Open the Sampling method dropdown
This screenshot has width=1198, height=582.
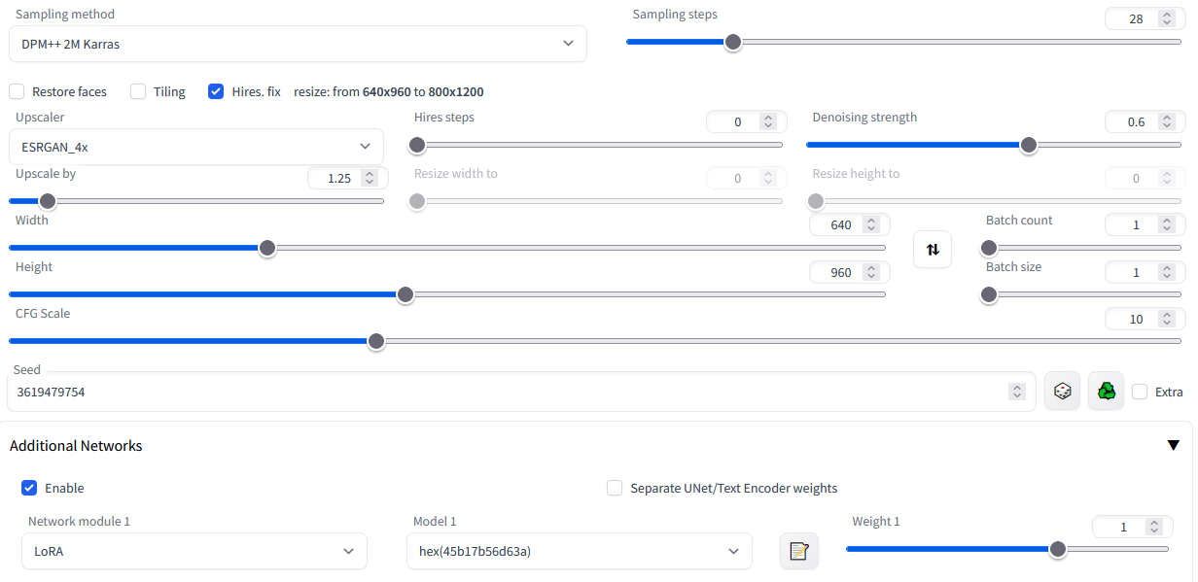coord(298,44)
